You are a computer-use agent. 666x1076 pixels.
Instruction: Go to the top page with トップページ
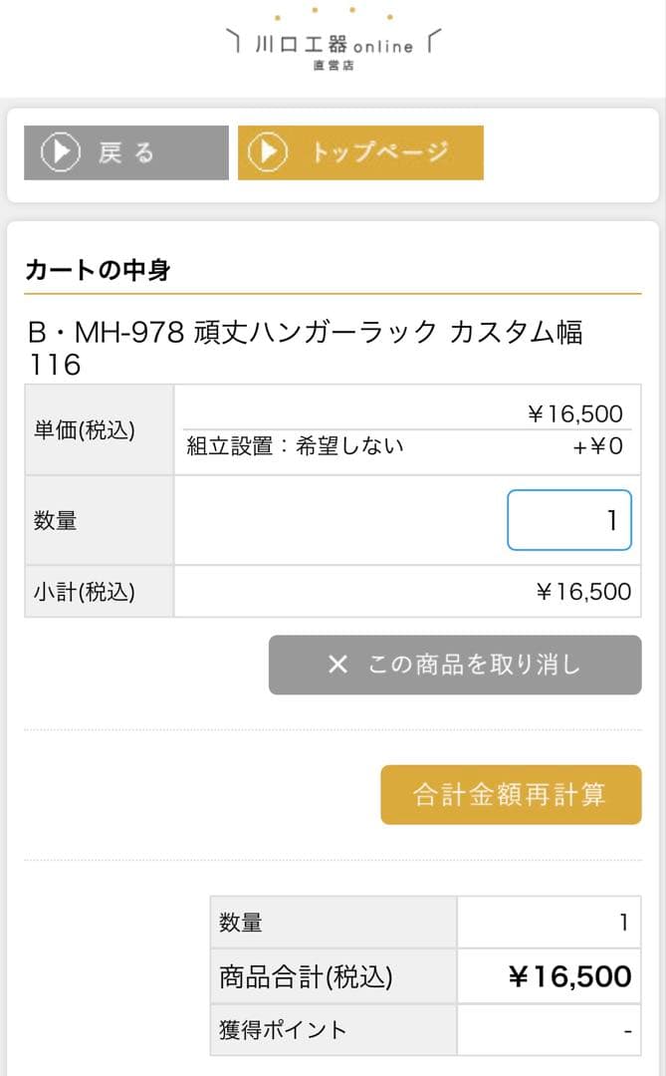358,151
